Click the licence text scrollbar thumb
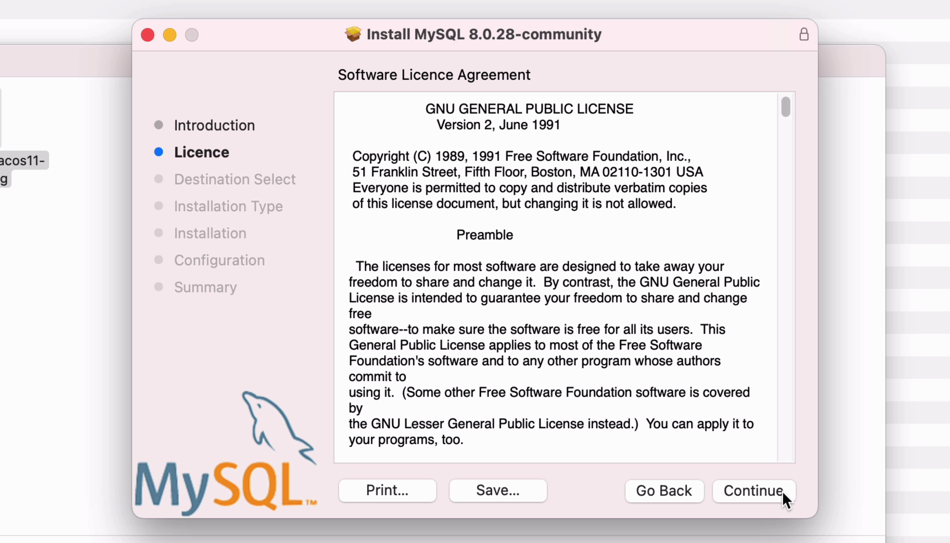Viewport: 950px width, 543px height. click(785, 107)
